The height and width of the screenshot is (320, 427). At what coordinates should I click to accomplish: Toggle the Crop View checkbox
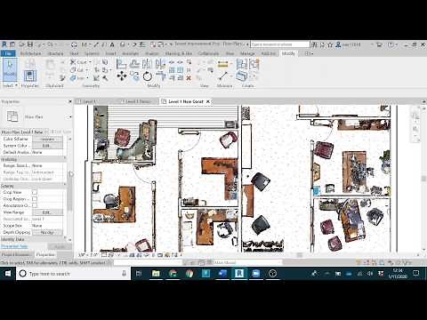pyautogui.click(x=35, y=193)
